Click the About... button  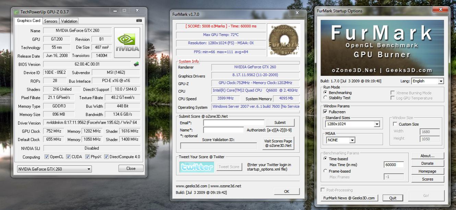click(428, 156)
